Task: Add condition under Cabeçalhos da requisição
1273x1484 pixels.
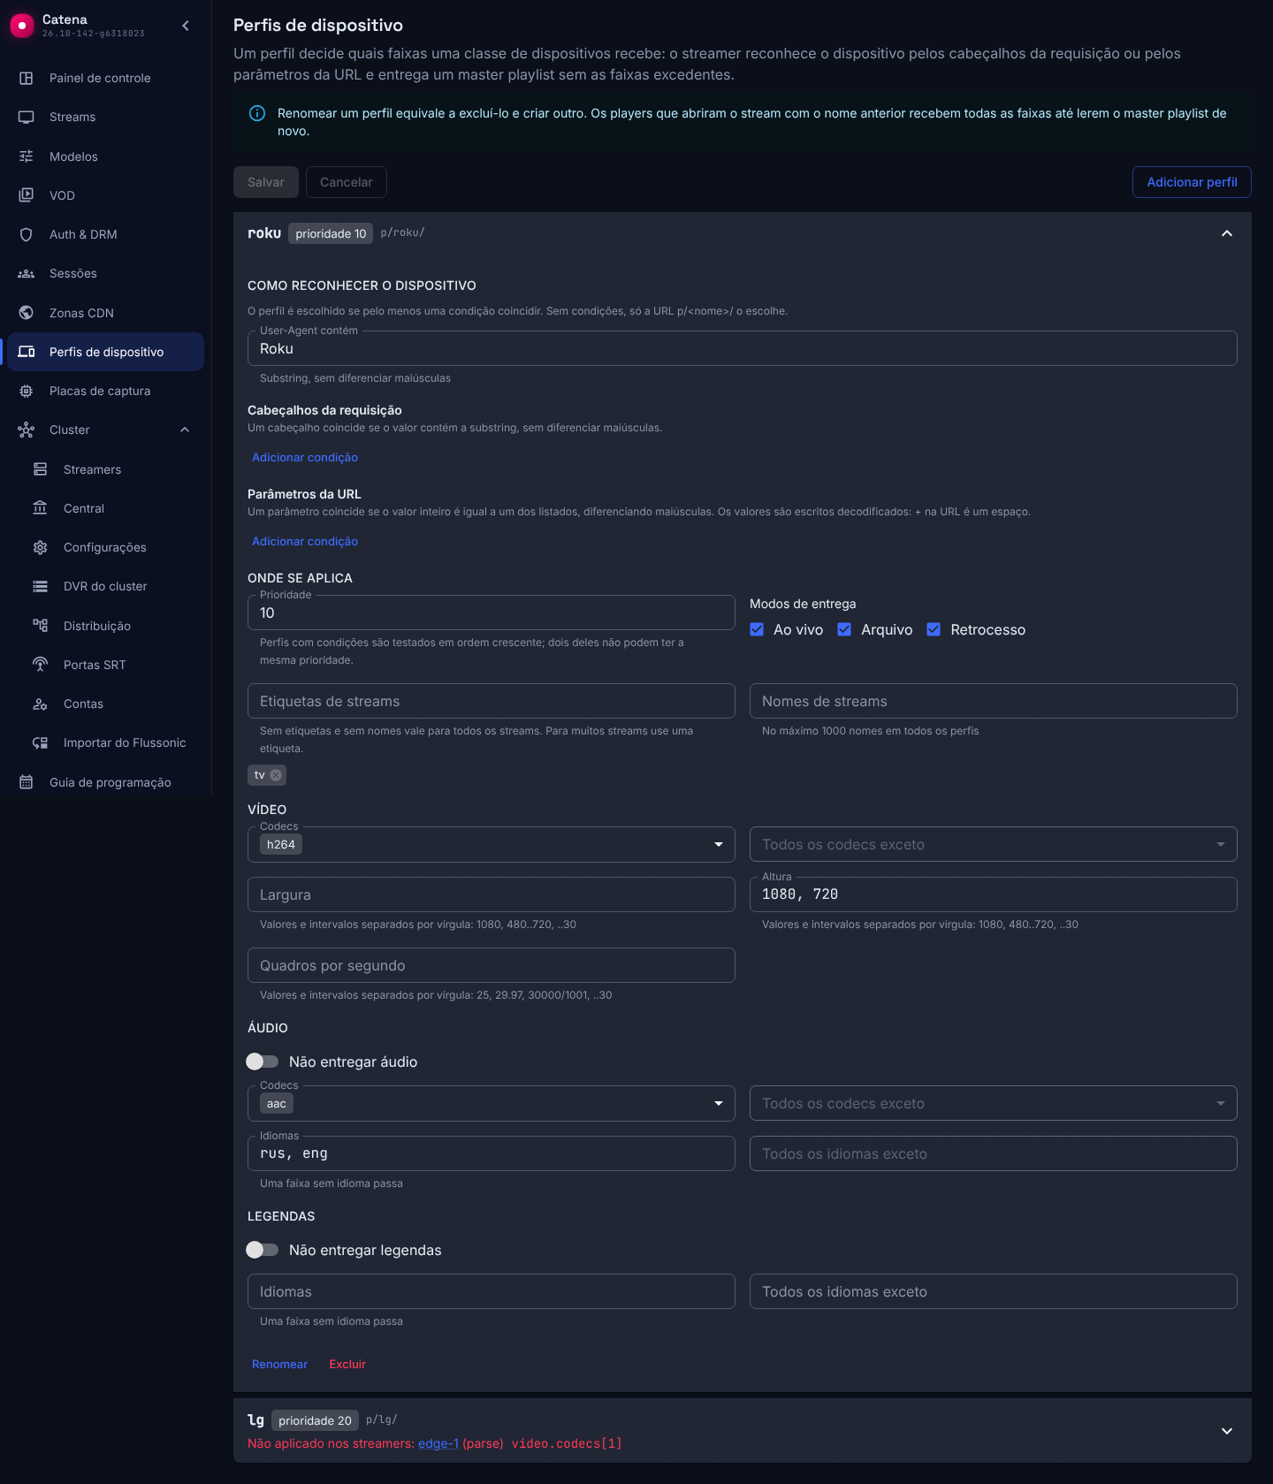Action: point(305,457)
